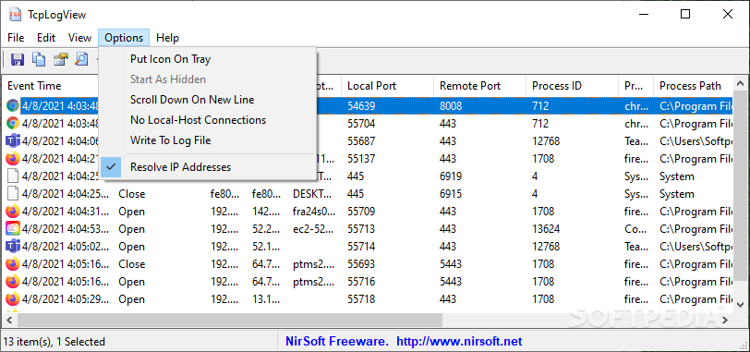
Task: Click the TcpLogView title bar app icon
Action: (x=15, y=15)
